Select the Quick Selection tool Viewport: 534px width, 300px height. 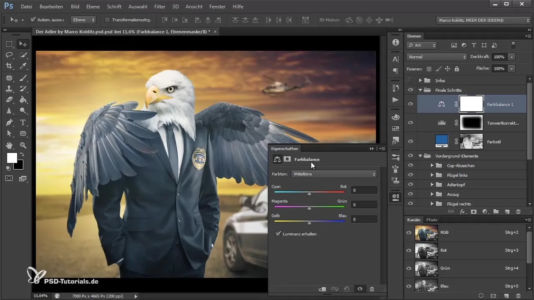(x=23, y=55)
